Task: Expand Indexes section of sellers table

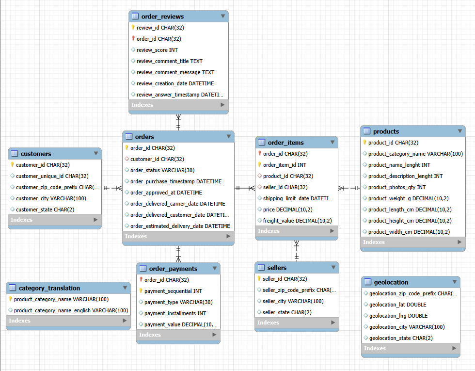Action: pos(333,323)
